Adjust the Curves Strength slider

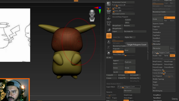[x=164, y=73]
